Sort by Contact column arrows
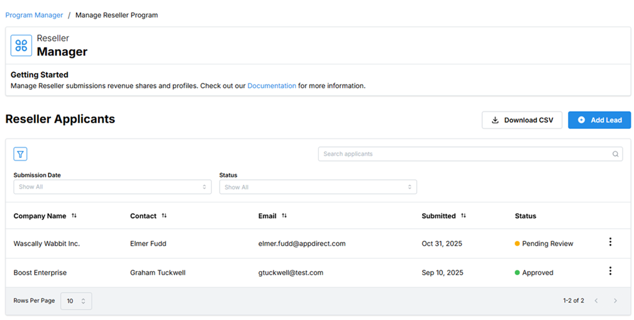634x320 pixels. point(164,216)
